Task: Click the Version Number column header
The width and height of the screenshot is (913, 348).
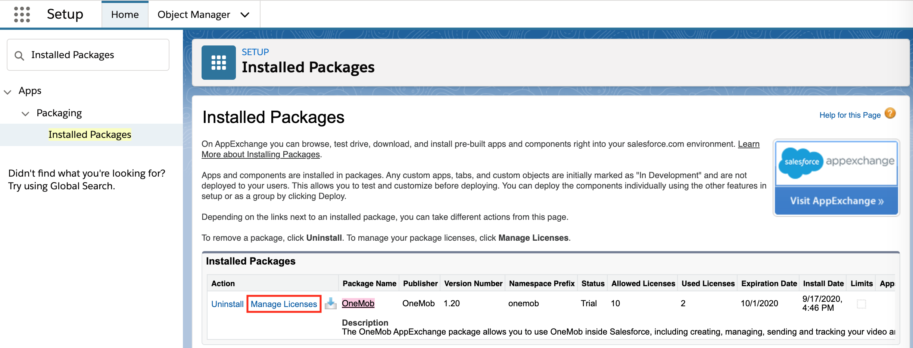Action: point(473,284)
